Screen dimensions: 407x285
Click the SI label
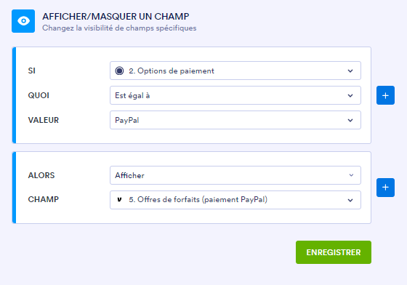pyautogui.click(x=32, y=71)
